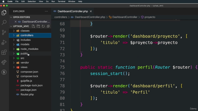The height and width of the screenshot is (111, 198).
Task: Expand the views folder
Action: 14,67
